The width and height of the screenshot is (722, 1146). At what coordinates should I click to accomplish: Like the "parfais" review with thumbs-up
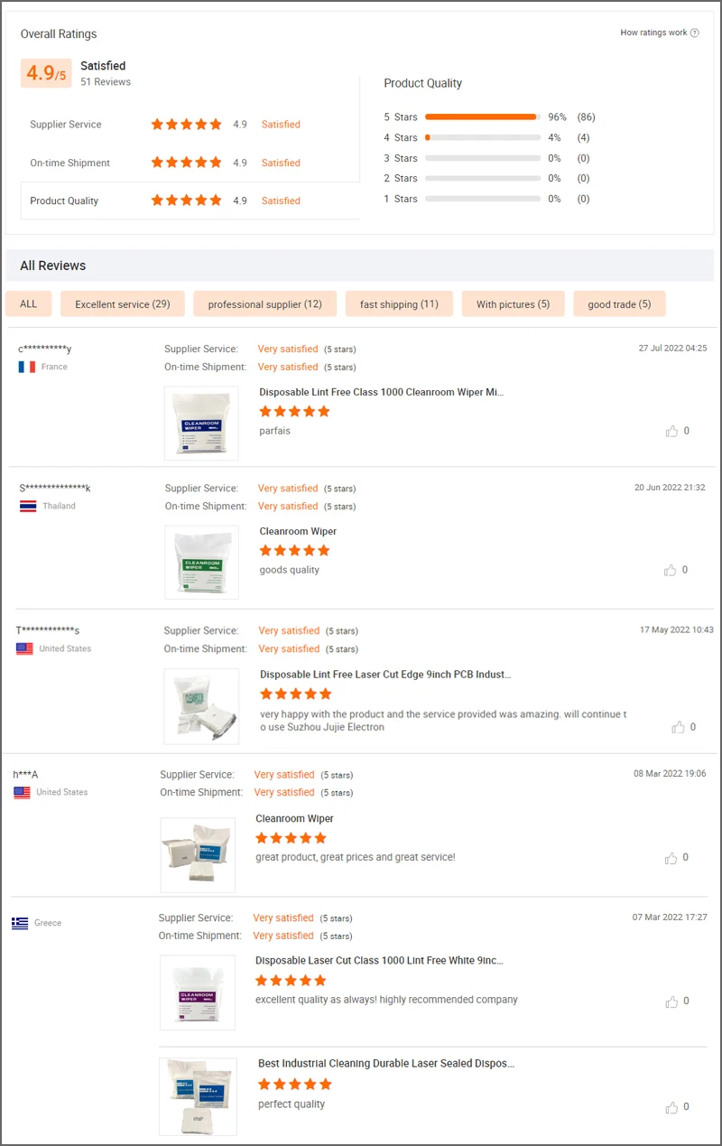tap(671, 432)
